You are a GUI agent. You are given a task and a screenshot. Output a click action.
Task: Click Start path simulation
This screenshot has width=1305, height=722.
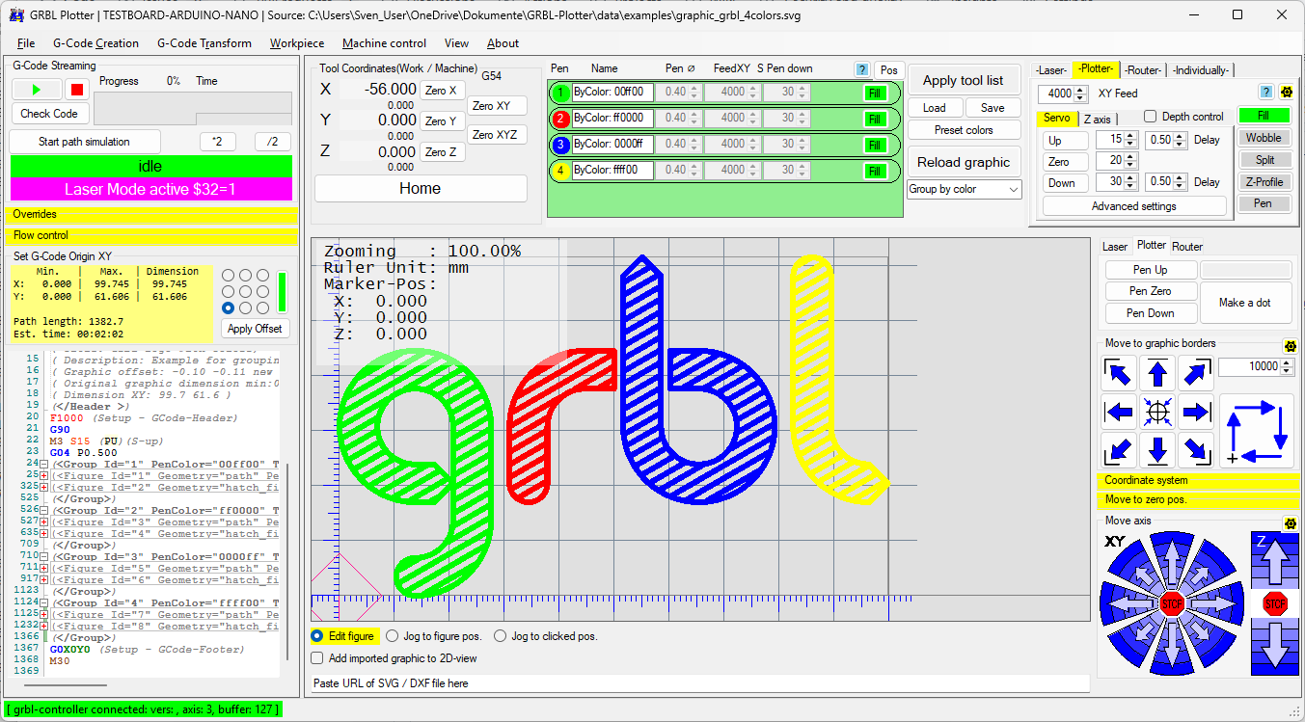tap(85, 142)
